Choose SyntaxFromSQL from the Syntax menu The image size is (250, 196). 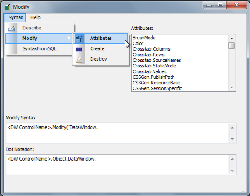click(x=39, y=48)
